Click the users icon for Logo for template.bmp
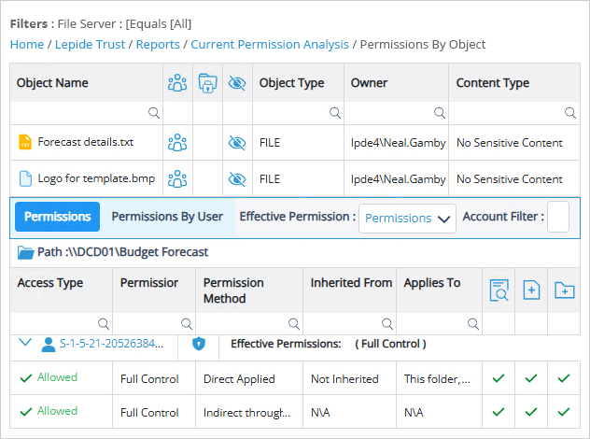Image resolution: width=590 pixels, height=439 pixels. click(177, 178)
